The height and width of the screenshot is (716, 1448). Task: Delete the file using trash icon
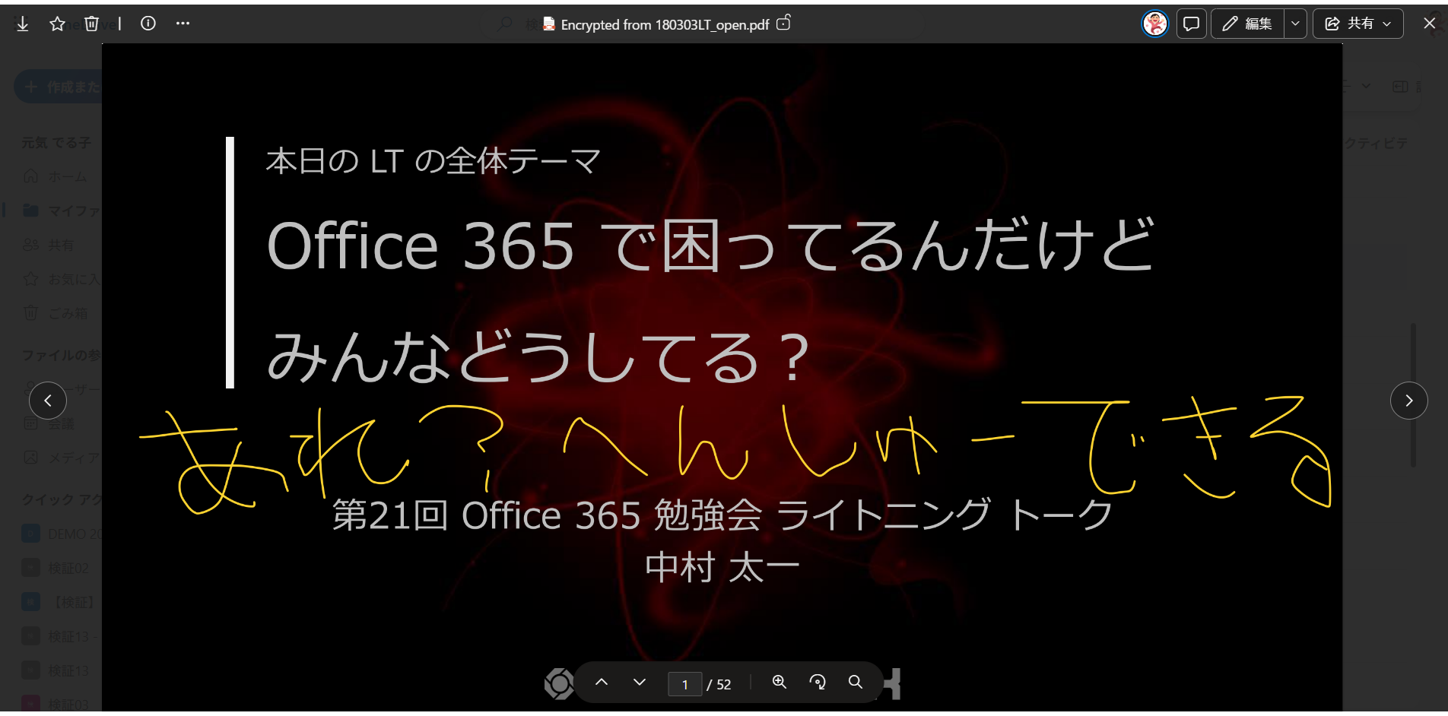91,24
